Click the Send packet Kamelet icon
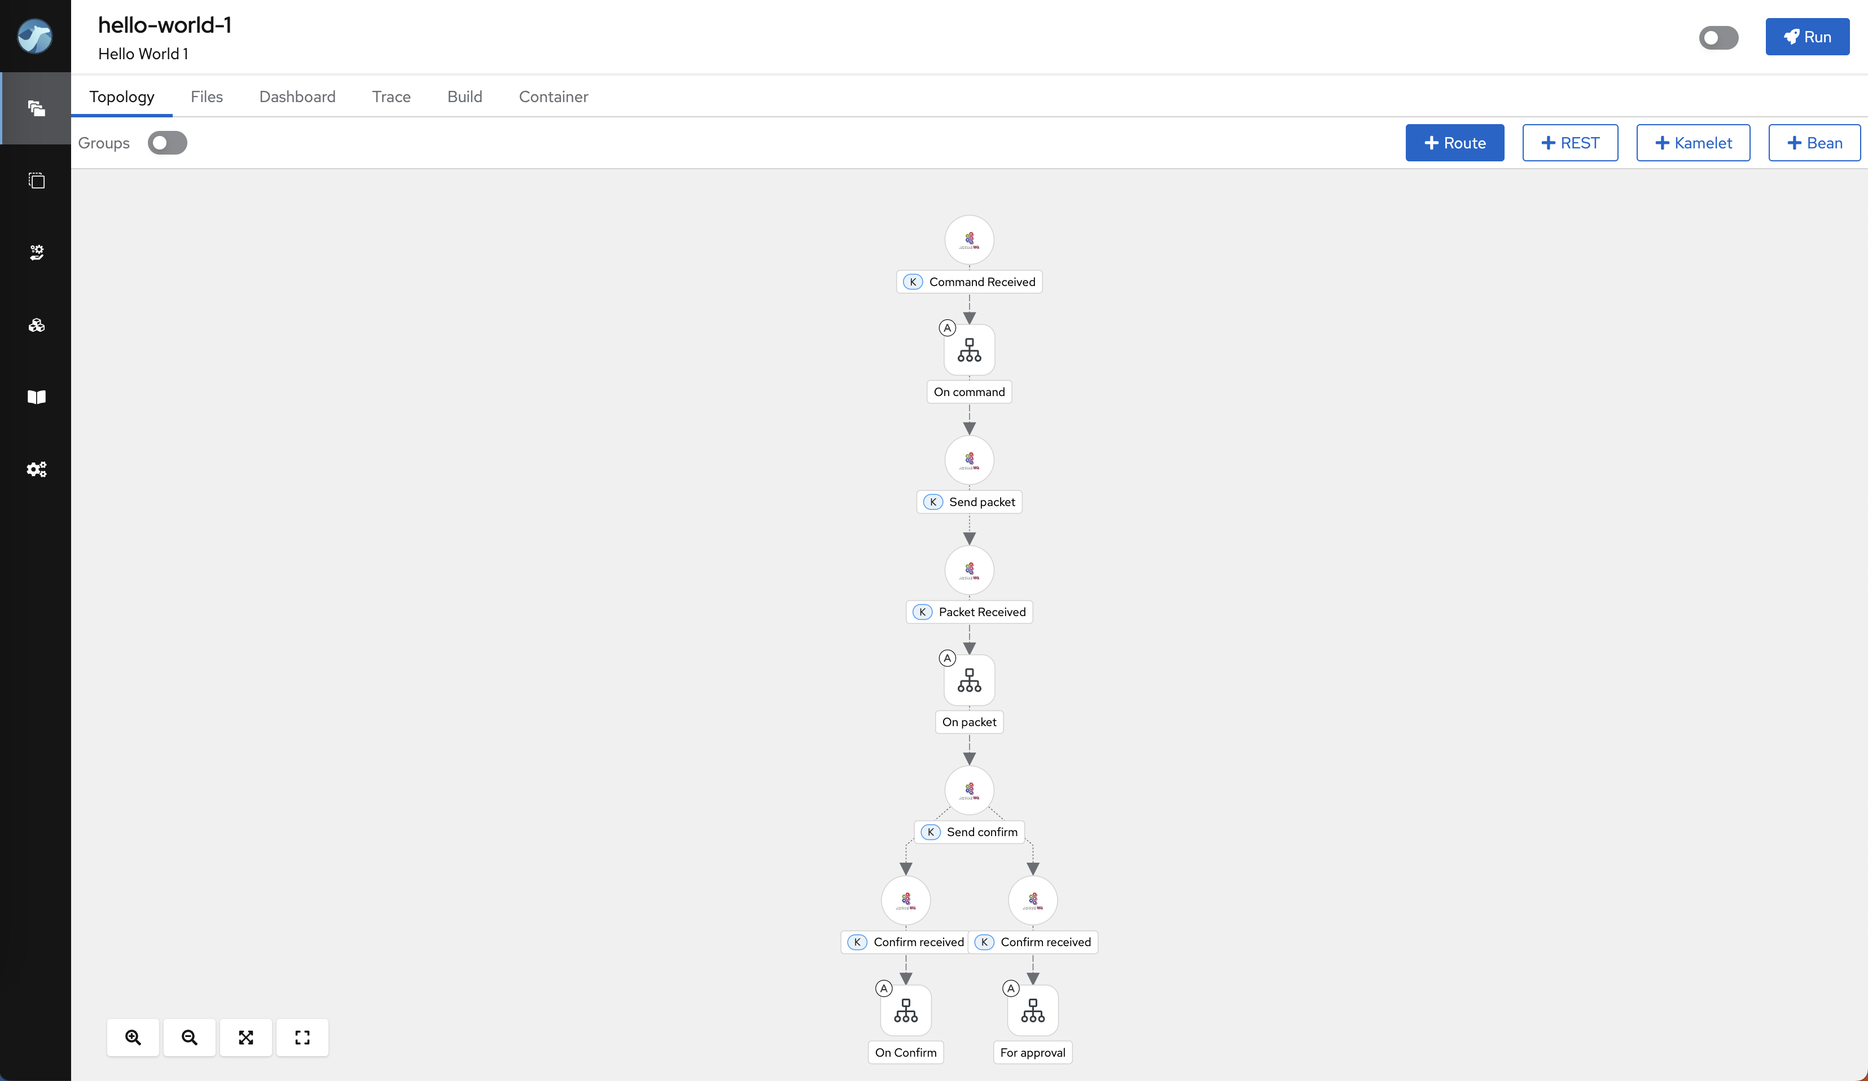Screen dimensions: 1868x1081 coord(970,458)
